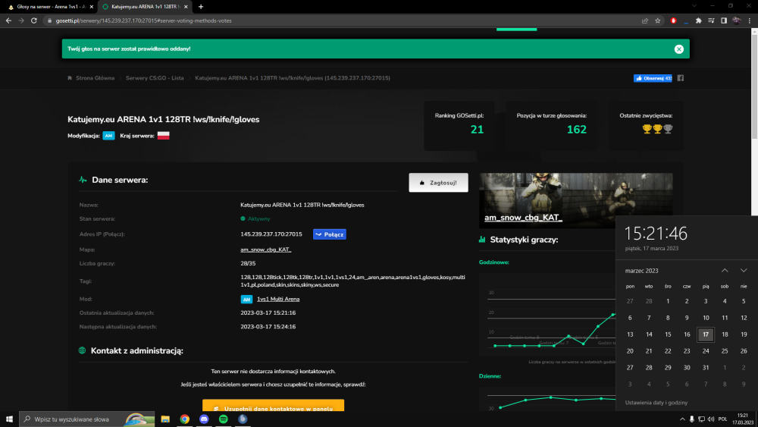Click the server IP 145.239.237.170:27015 text
This screenshot has width=758, height=427.
click(271, 234)
